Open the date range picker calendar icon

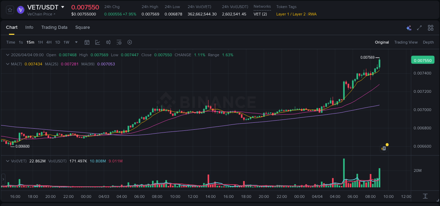point(87,42)
